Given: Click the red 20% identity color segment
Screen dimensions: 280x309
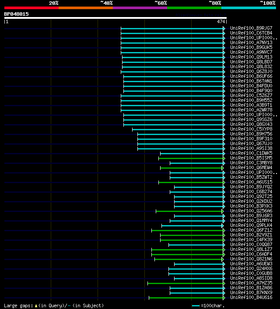Looking at the screenshot, I should point(31,8).
